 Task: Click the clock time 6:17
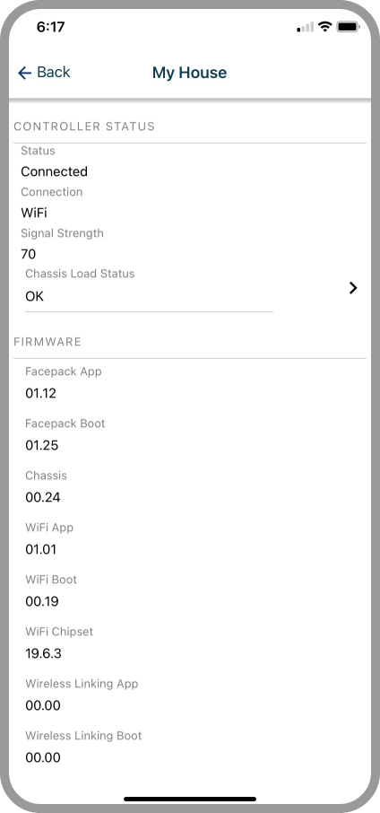[51, 27]
